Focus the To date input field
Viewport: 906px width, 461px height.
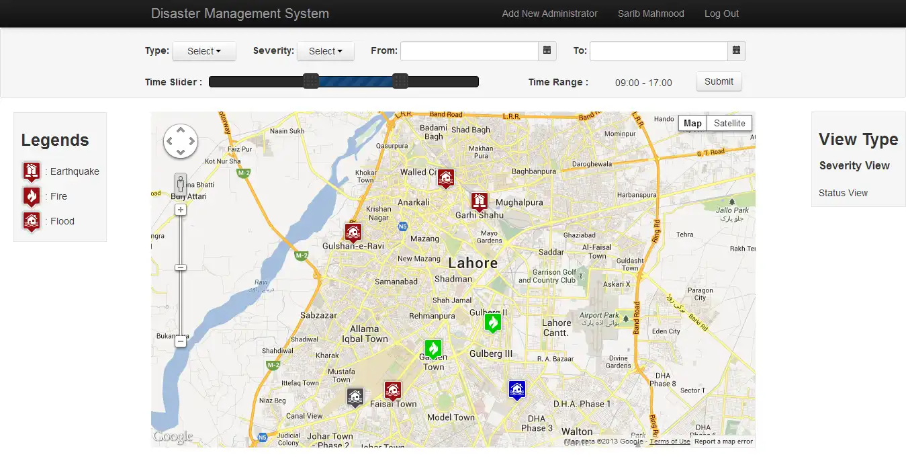[x=659, y=51]
